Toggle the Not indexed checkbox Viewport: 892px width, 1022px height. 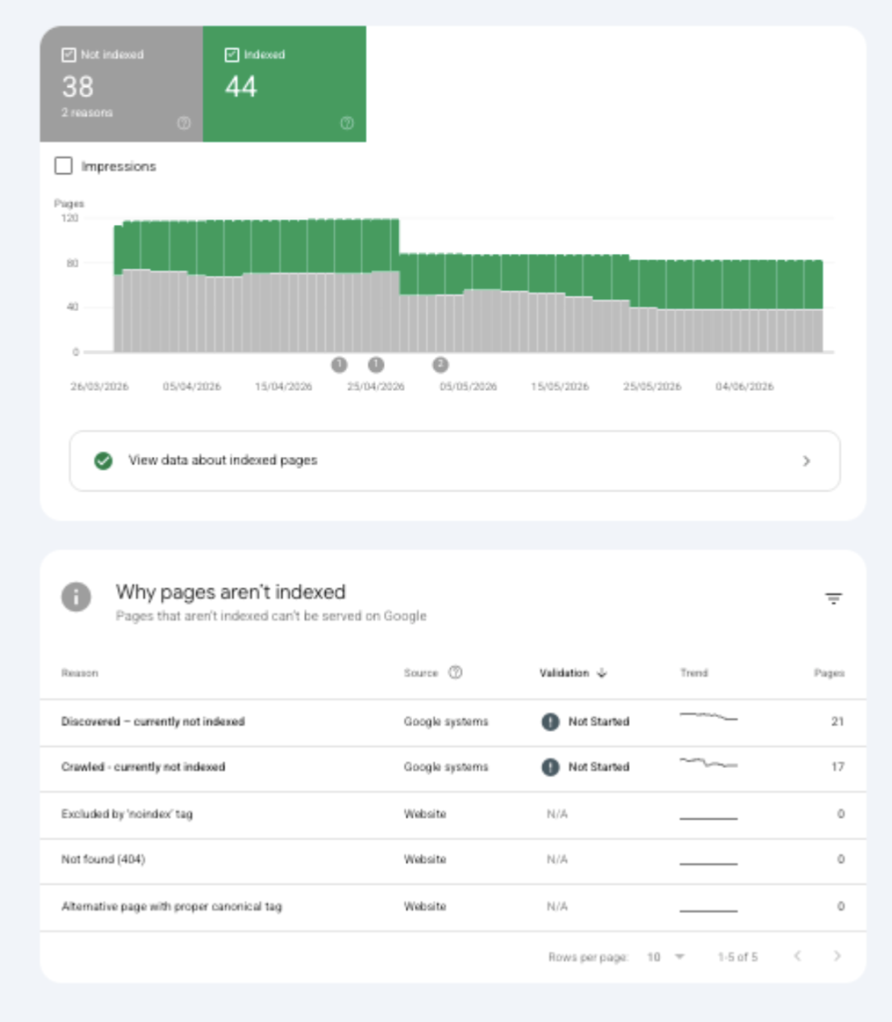pyautogui.click(x=69, y=55)
